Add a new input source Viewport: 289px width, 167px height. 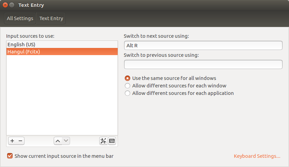(12, 141)
